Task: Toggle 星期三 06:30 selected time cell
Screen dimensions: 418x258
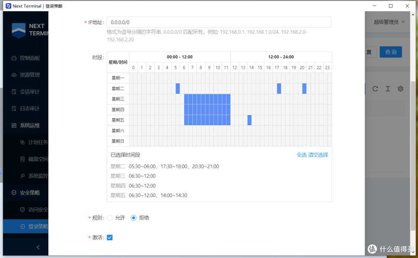Action: pyautogui.click(x=186, y=99)
